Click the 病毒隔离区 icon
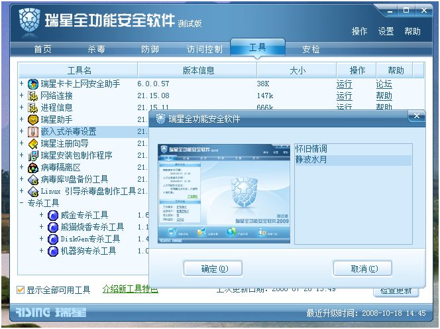Image resolution: width=440 pixels, height=329 pixels. click(33, 168)
